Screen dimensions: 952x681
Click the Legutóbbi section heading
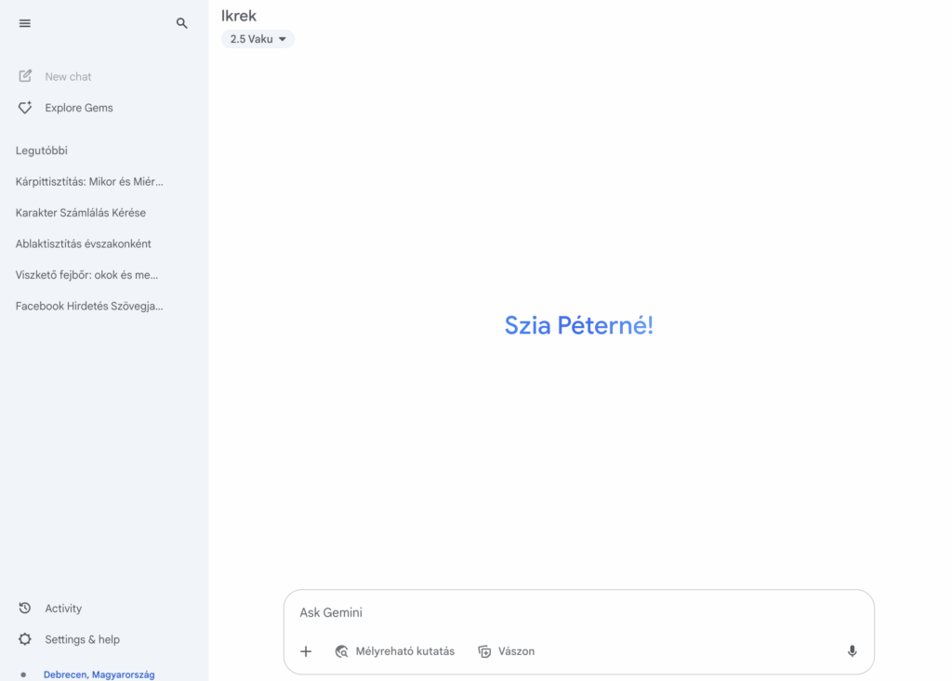coord(41,151)
